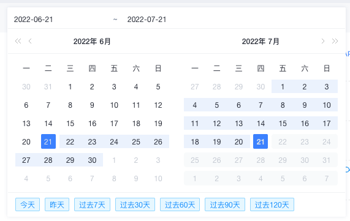This screenshot has width=350, height=221.
Task: Select the 过去30天 preset
Action: (x=135, y=204)
